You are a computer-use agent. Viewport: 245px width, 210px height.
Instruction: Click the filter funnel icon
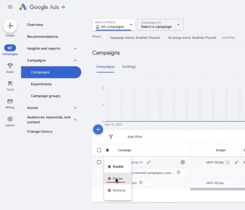click(x=111, y=137)
